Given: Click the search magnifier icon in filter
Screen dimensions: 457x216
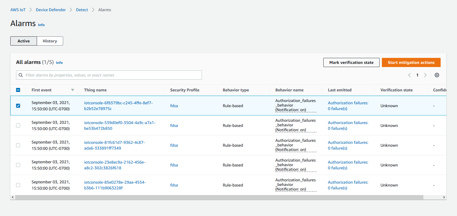Looking at the screenshot, I should (21, 75).
